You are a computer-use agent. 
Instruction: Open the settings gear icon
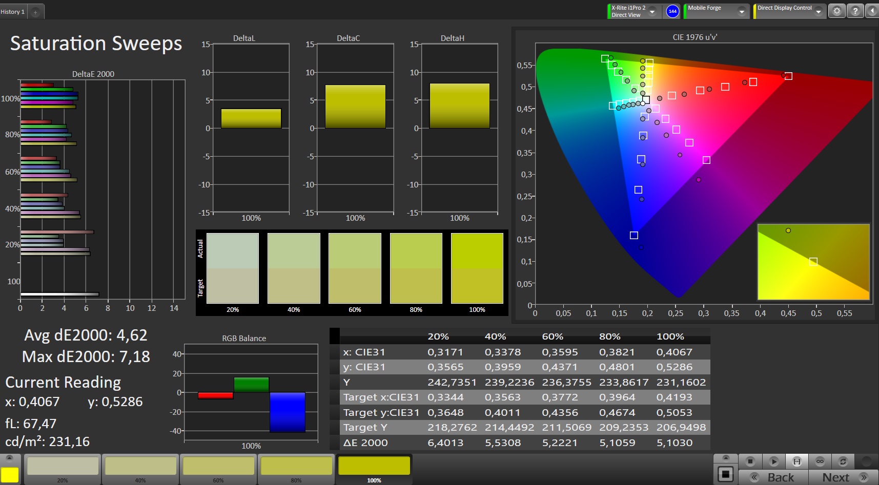[x=837, y=11]
